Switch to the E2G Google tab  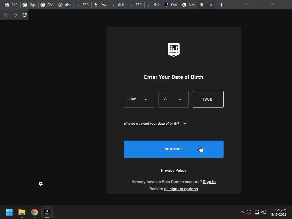tap(47, 5)
